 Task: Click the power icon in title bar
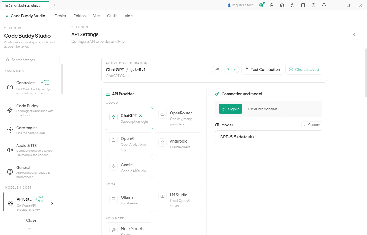(293, 5)
